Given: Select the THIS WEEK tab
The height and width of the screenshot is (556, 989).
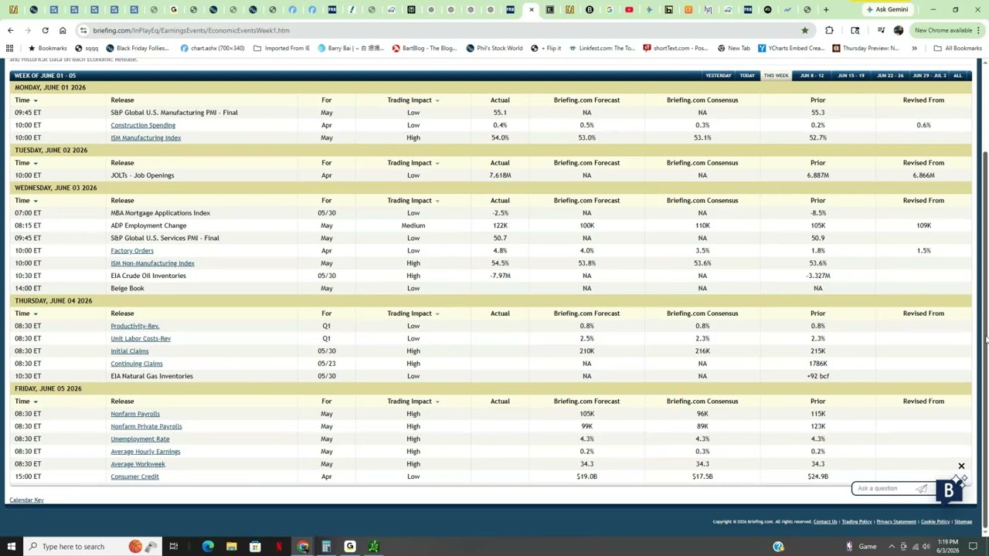Looking at the screenshot, I should click(x=776, y=76).
